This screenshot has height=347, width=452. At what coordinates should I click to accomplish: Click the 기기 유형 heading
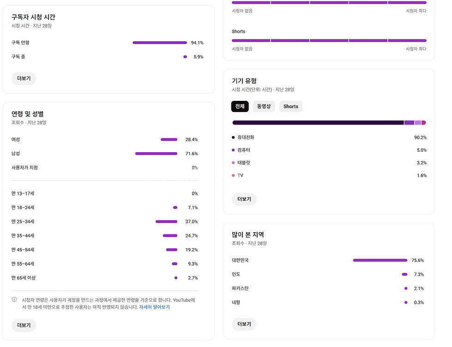(x=244, y=81)
